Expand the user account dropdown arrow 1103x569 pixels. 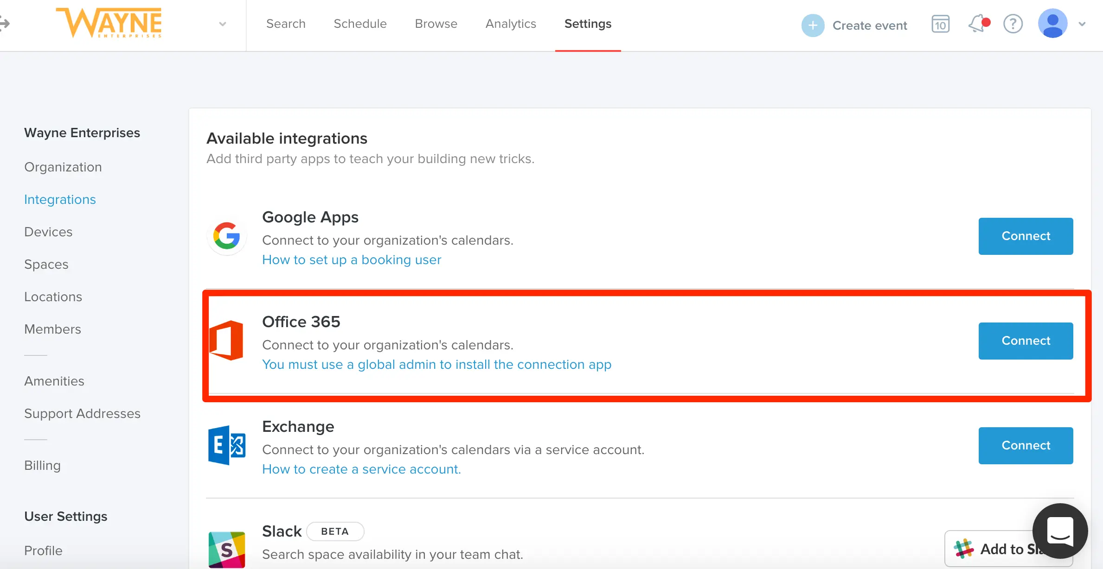1082,24
